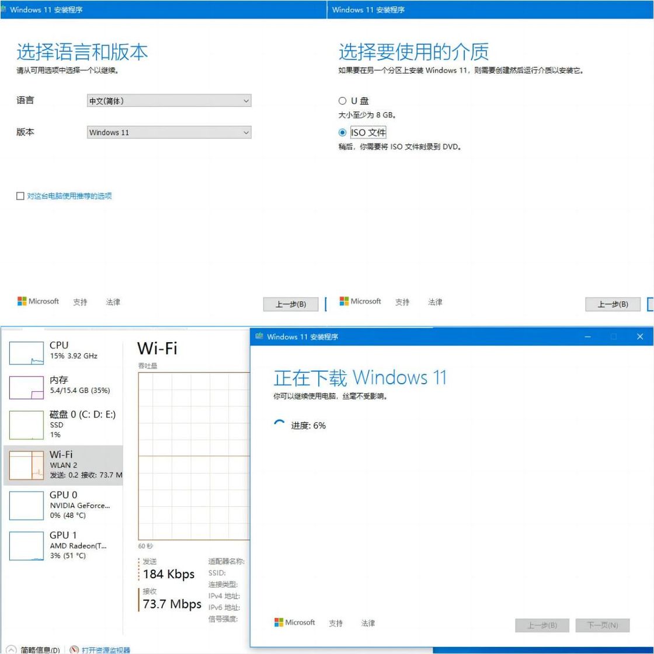Click the Wi-Fi throughput graph
The height and width of the screenshot is (654, 654).
[x=194, y=456]
